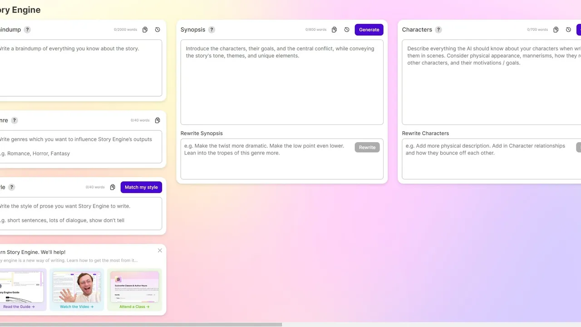This screenshot has width=581, height=327.
Task: Dismiss the Learn Story Engine card
Action: pyautogui.click(x=160, y=250)
